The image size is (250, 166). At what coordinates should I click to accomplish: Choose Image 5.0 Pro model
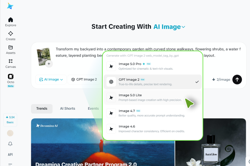point(153,66)
